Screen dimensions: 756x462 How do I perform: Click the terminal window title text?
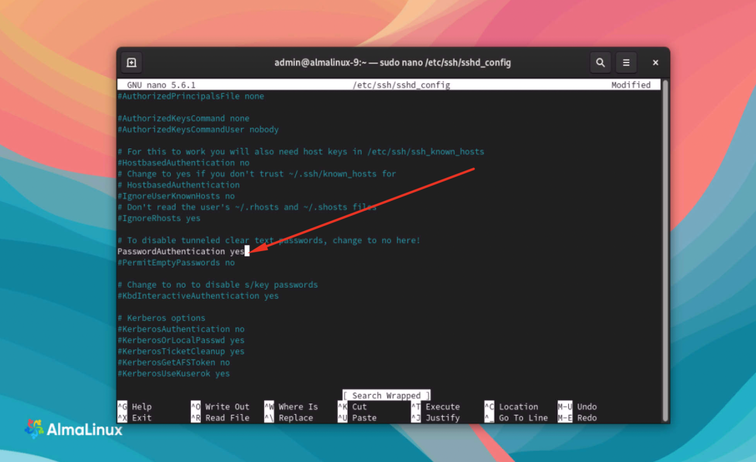(x=392, y=63)
